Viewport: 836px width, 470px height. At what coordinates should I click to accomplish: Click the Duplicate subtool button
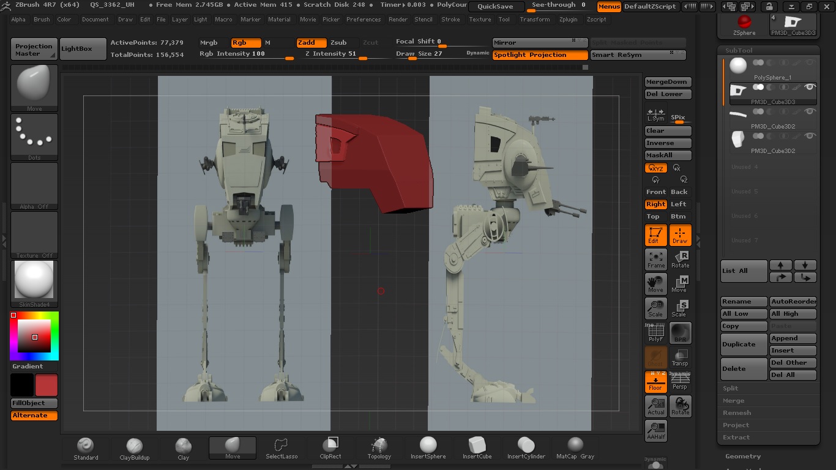(744, 344)
